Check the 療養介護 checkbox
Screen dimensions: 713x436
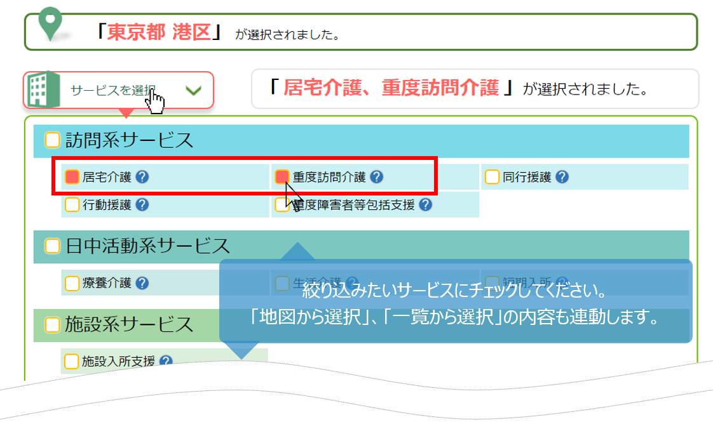pyautogui.click(x=72, y=283)
